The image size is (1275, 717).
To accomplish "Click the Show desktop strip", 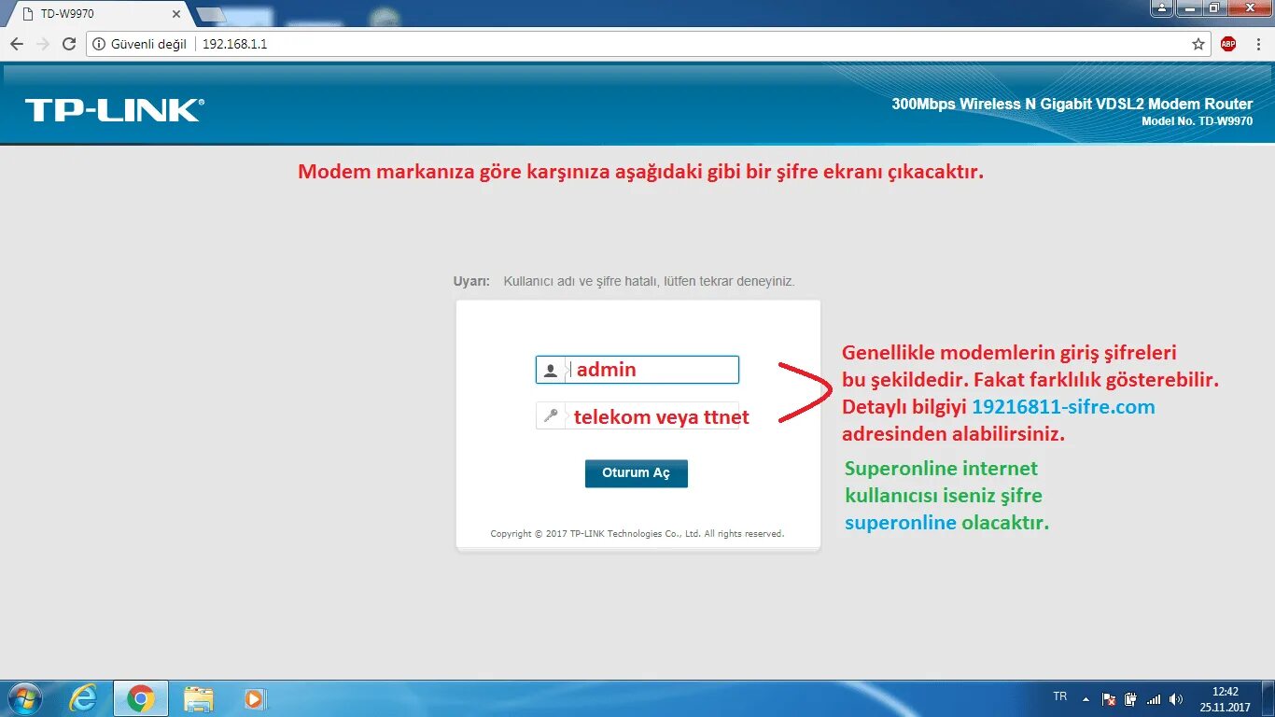I will (x=1268, y=698).
